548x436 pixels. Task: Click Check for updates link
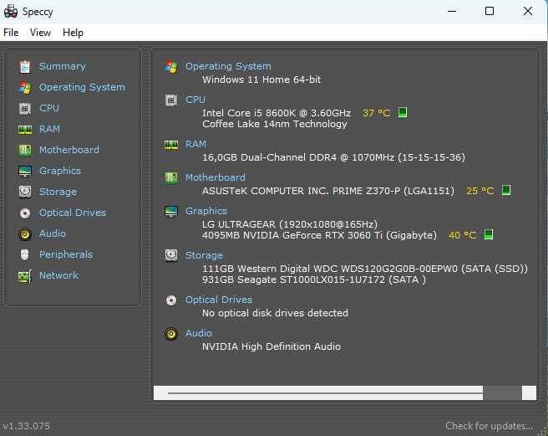click(x=489, y=426)
